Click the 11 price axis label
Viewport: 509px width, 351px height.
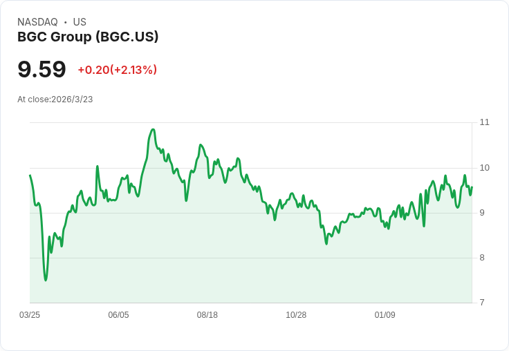coord(484,122)
